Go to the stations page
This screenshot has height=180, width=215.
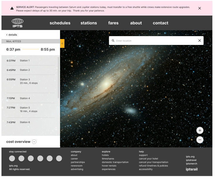click(x=89, y=23)
